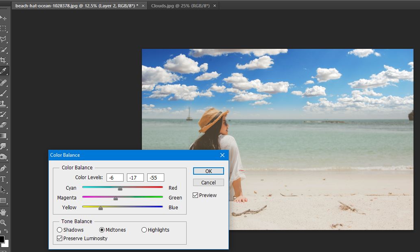Click the first Color Levels field
Screen dimensions: 420x252
115,177
